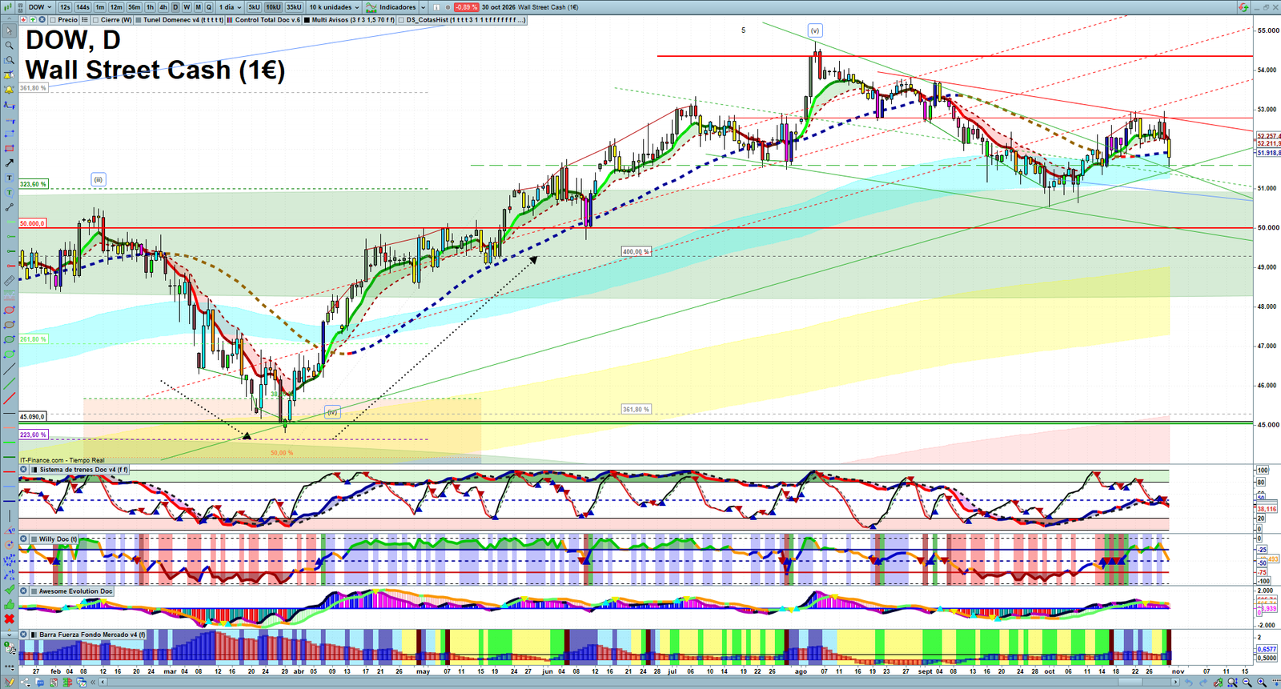
Task: Switch to the 4h timeframe
Action: (x=163, y=7)
